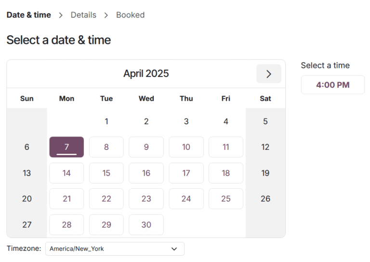Click the Booked breadcrumb step
This screenshot has width=370, height=262.
[130, 15]
